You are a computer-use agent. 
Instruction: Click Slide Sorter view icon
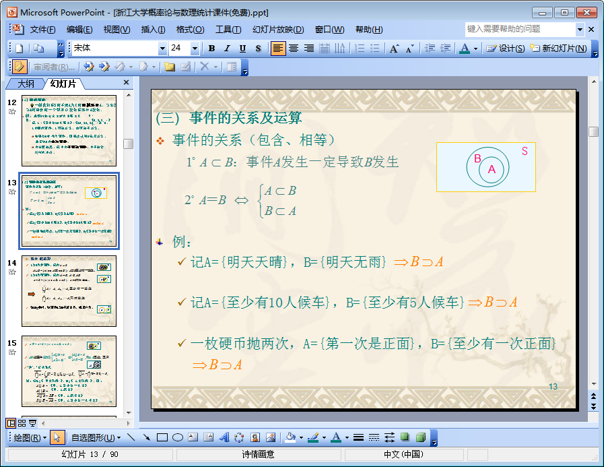[22, 423]
